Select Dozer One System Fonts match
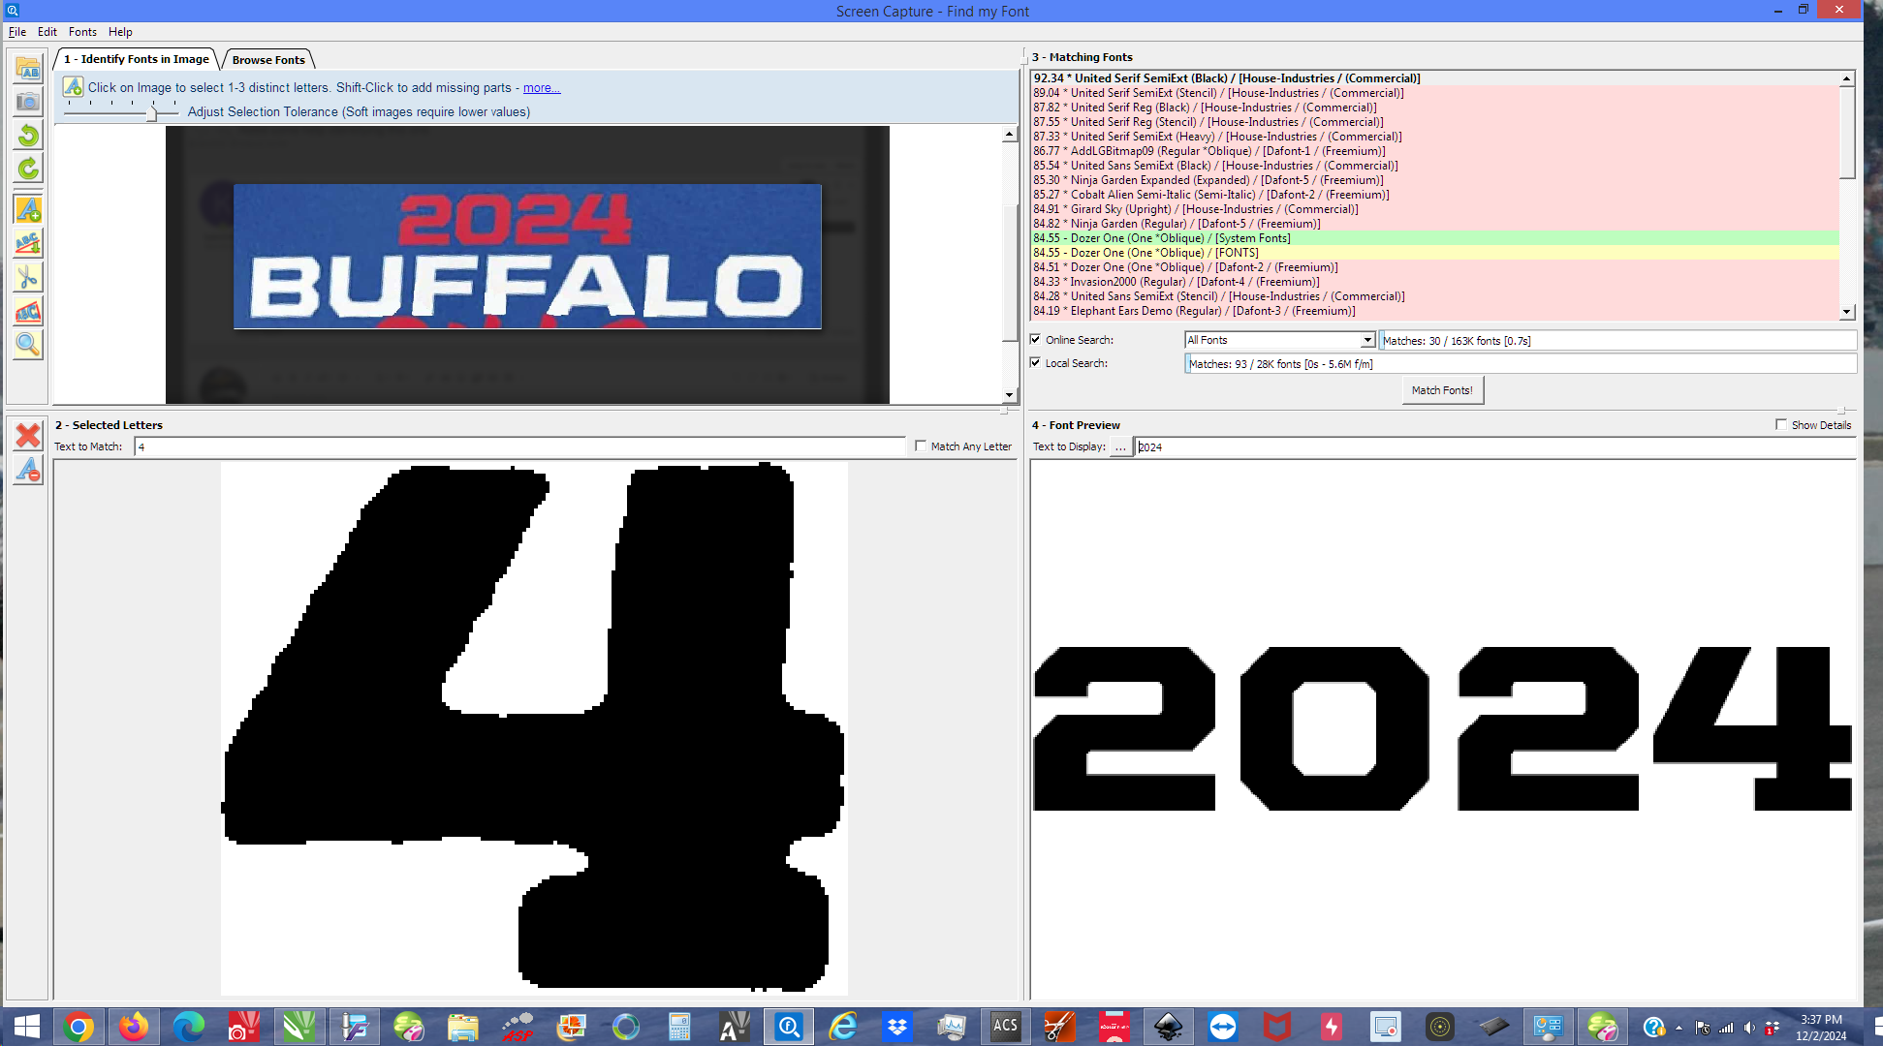The width and height of the screenshot is (1883, 1046). 1435,238
